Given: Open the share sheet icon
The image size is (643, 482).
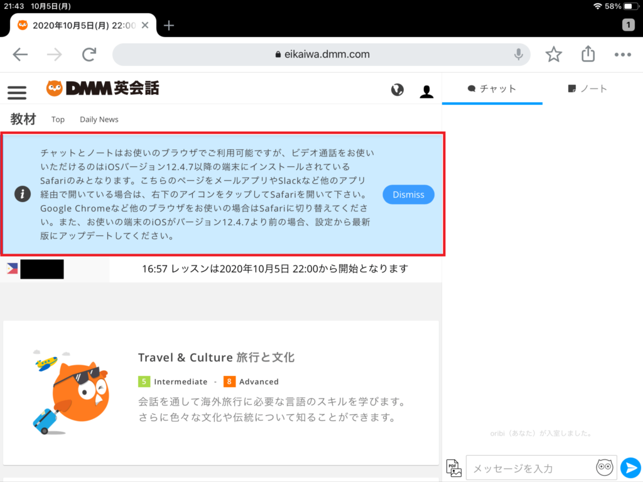Looking at the screenshot, I should pyautogui.click(x=588, y=54).
